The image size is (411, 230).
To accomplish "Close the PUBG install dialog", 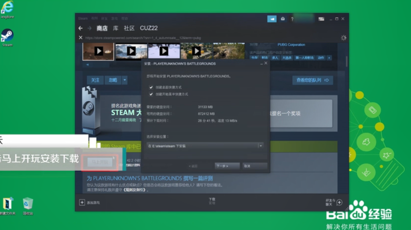I will tap(266, 63).
